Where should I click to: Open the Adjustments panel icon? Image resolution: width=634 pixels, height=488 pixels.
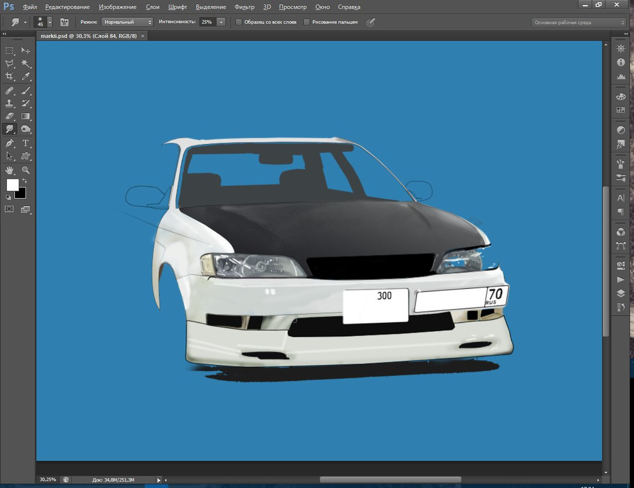[621, 130]
